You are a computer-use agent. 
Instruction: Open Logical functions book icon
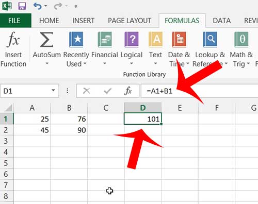pyautogui.click(x=132, y=40)
